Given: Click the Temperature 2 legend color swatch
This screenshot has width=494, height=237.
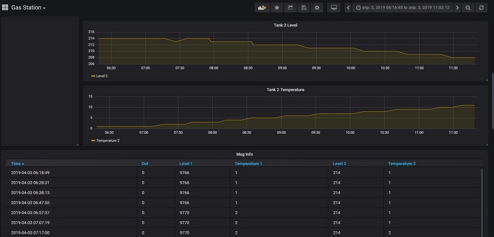Looking at the screenshot, I should pos(93,141).
